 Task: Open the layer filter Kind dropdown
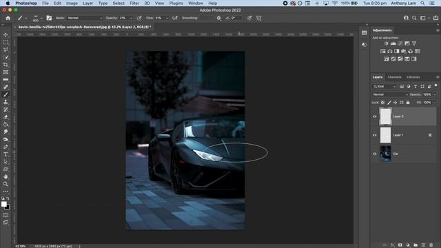click(384, 86)
